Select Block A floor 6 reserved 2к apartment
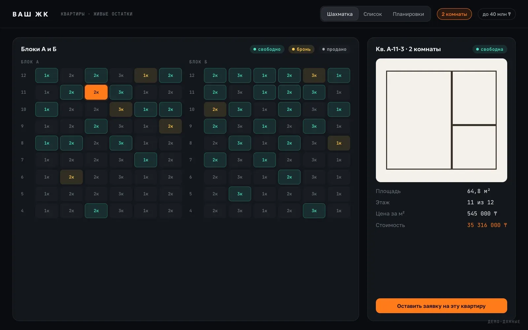 [71, 177]
